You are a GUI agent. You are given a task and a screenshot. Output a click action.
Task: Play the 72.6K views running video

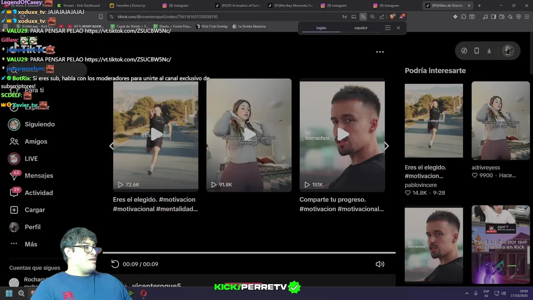click(x=156, y=135)
